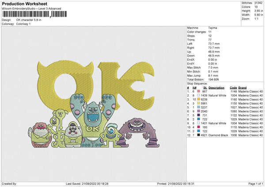Click the 'Production Worksheet' title
Viewport: 265px width, 187px height.
click(24, 4)
